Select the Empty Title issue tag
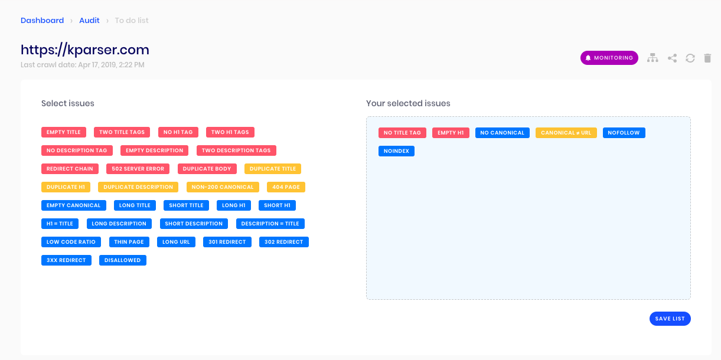 coord(64,132)
